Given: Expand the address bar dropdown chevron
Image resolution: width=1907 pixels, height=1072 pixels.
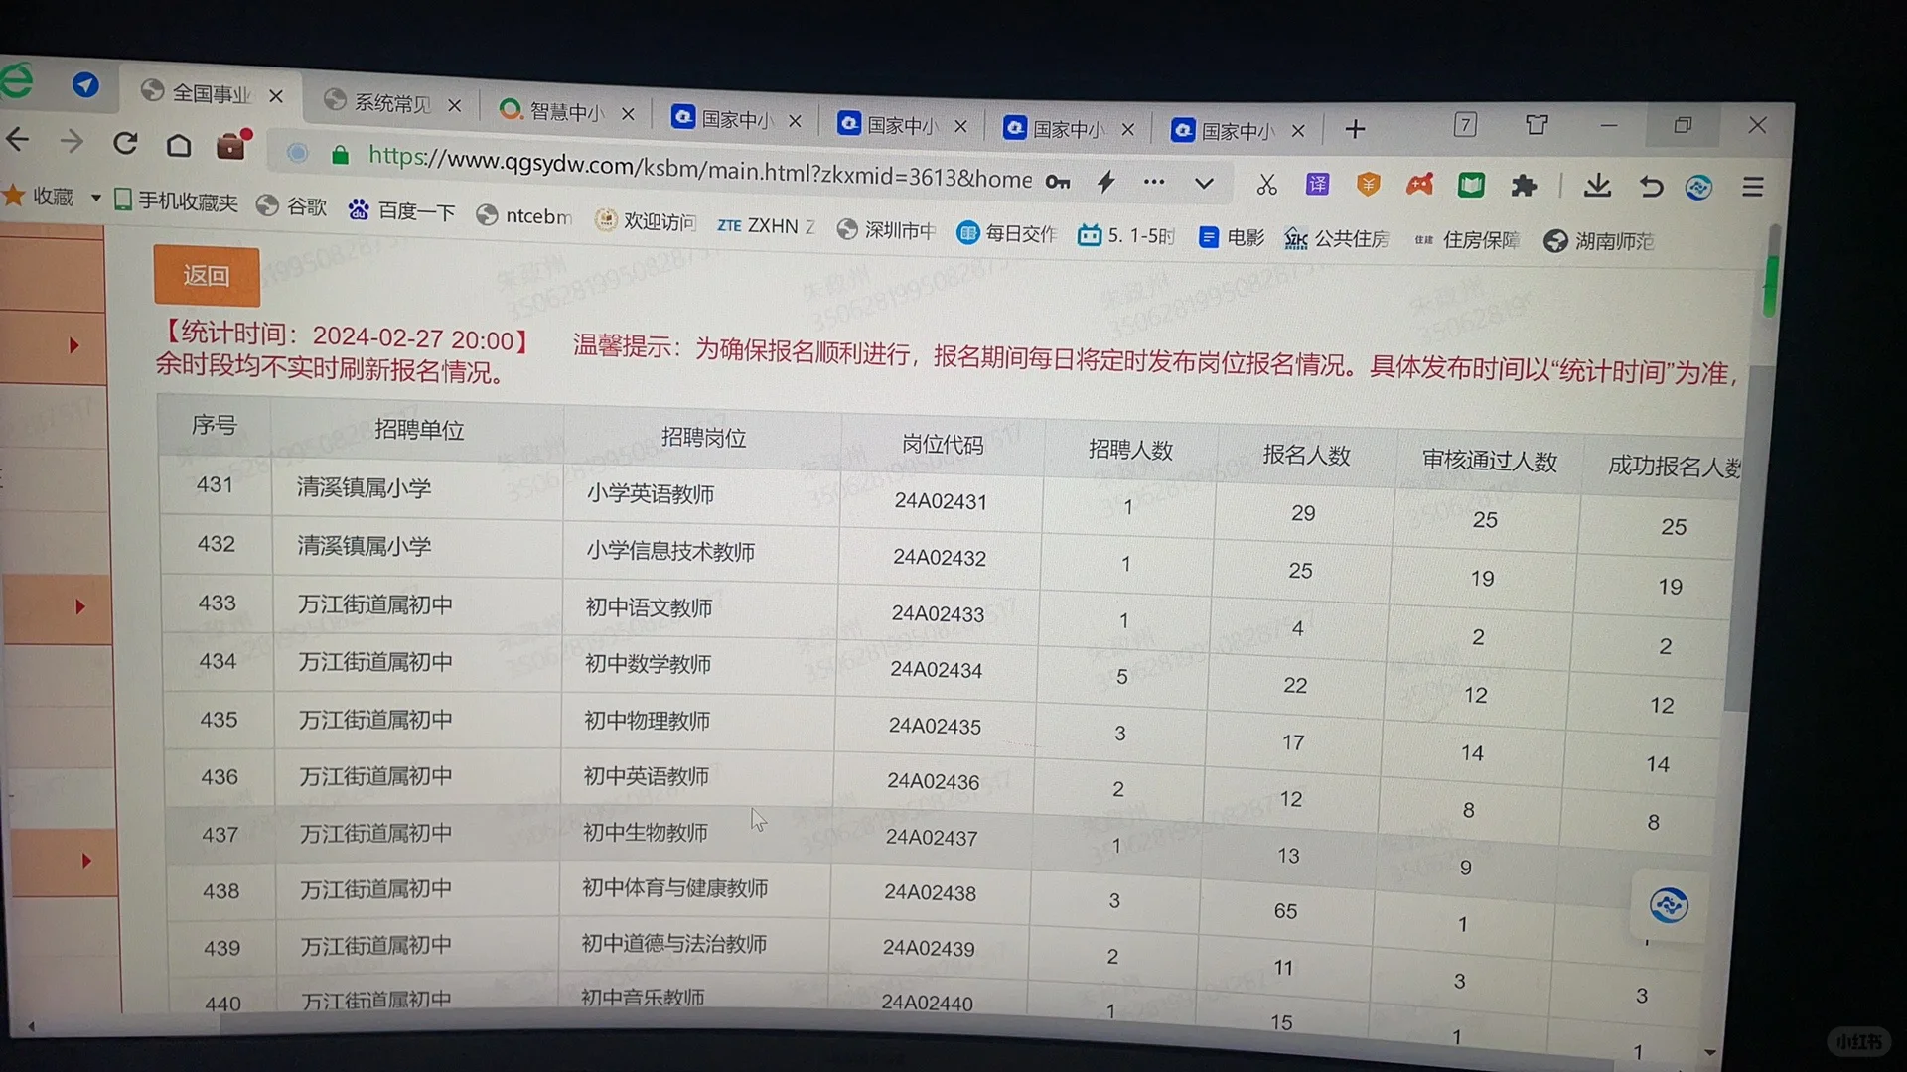Looking at the screenshot, I should point(1204,184).
